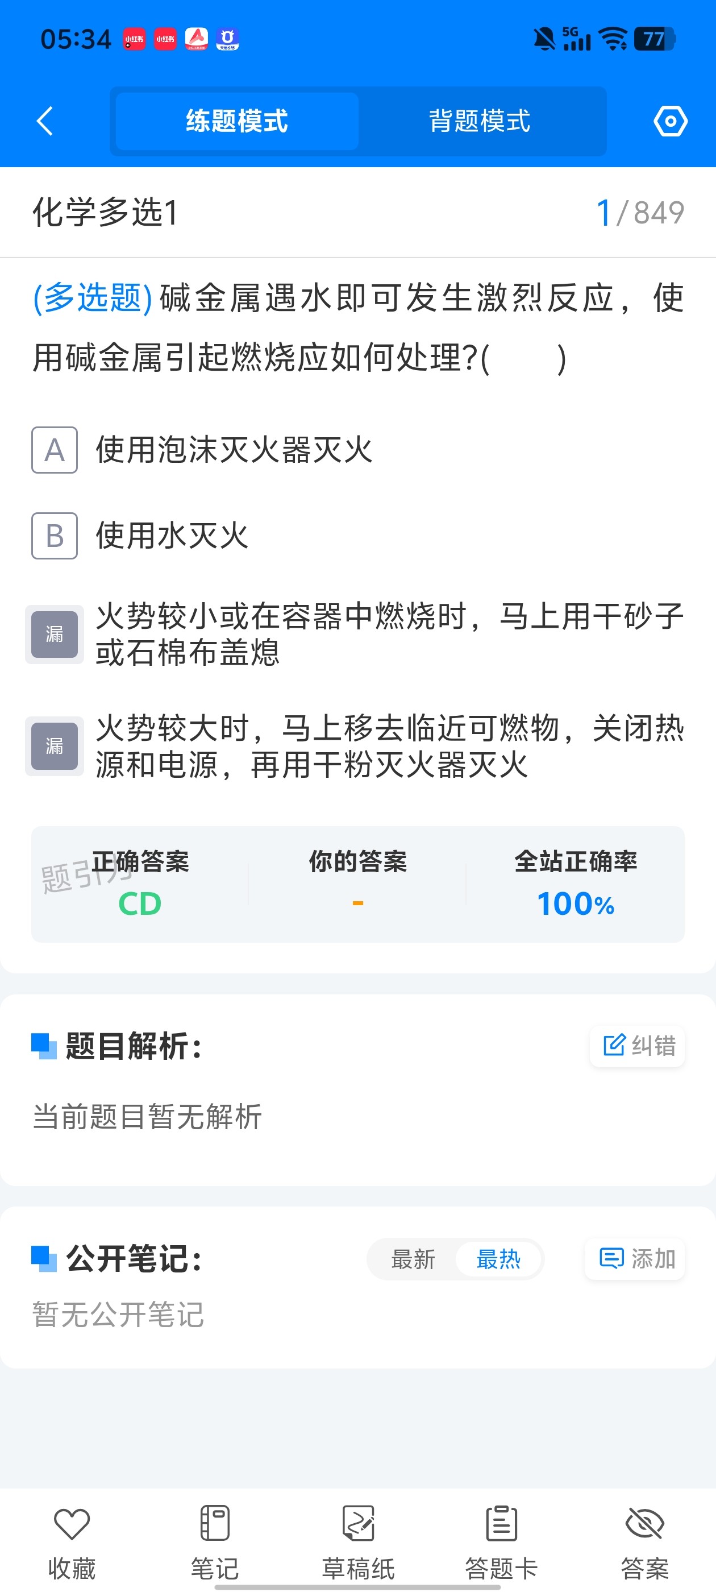
Task: Tap the 使用泡沫灭火器灭火 answer text
Action: (234, 450)
